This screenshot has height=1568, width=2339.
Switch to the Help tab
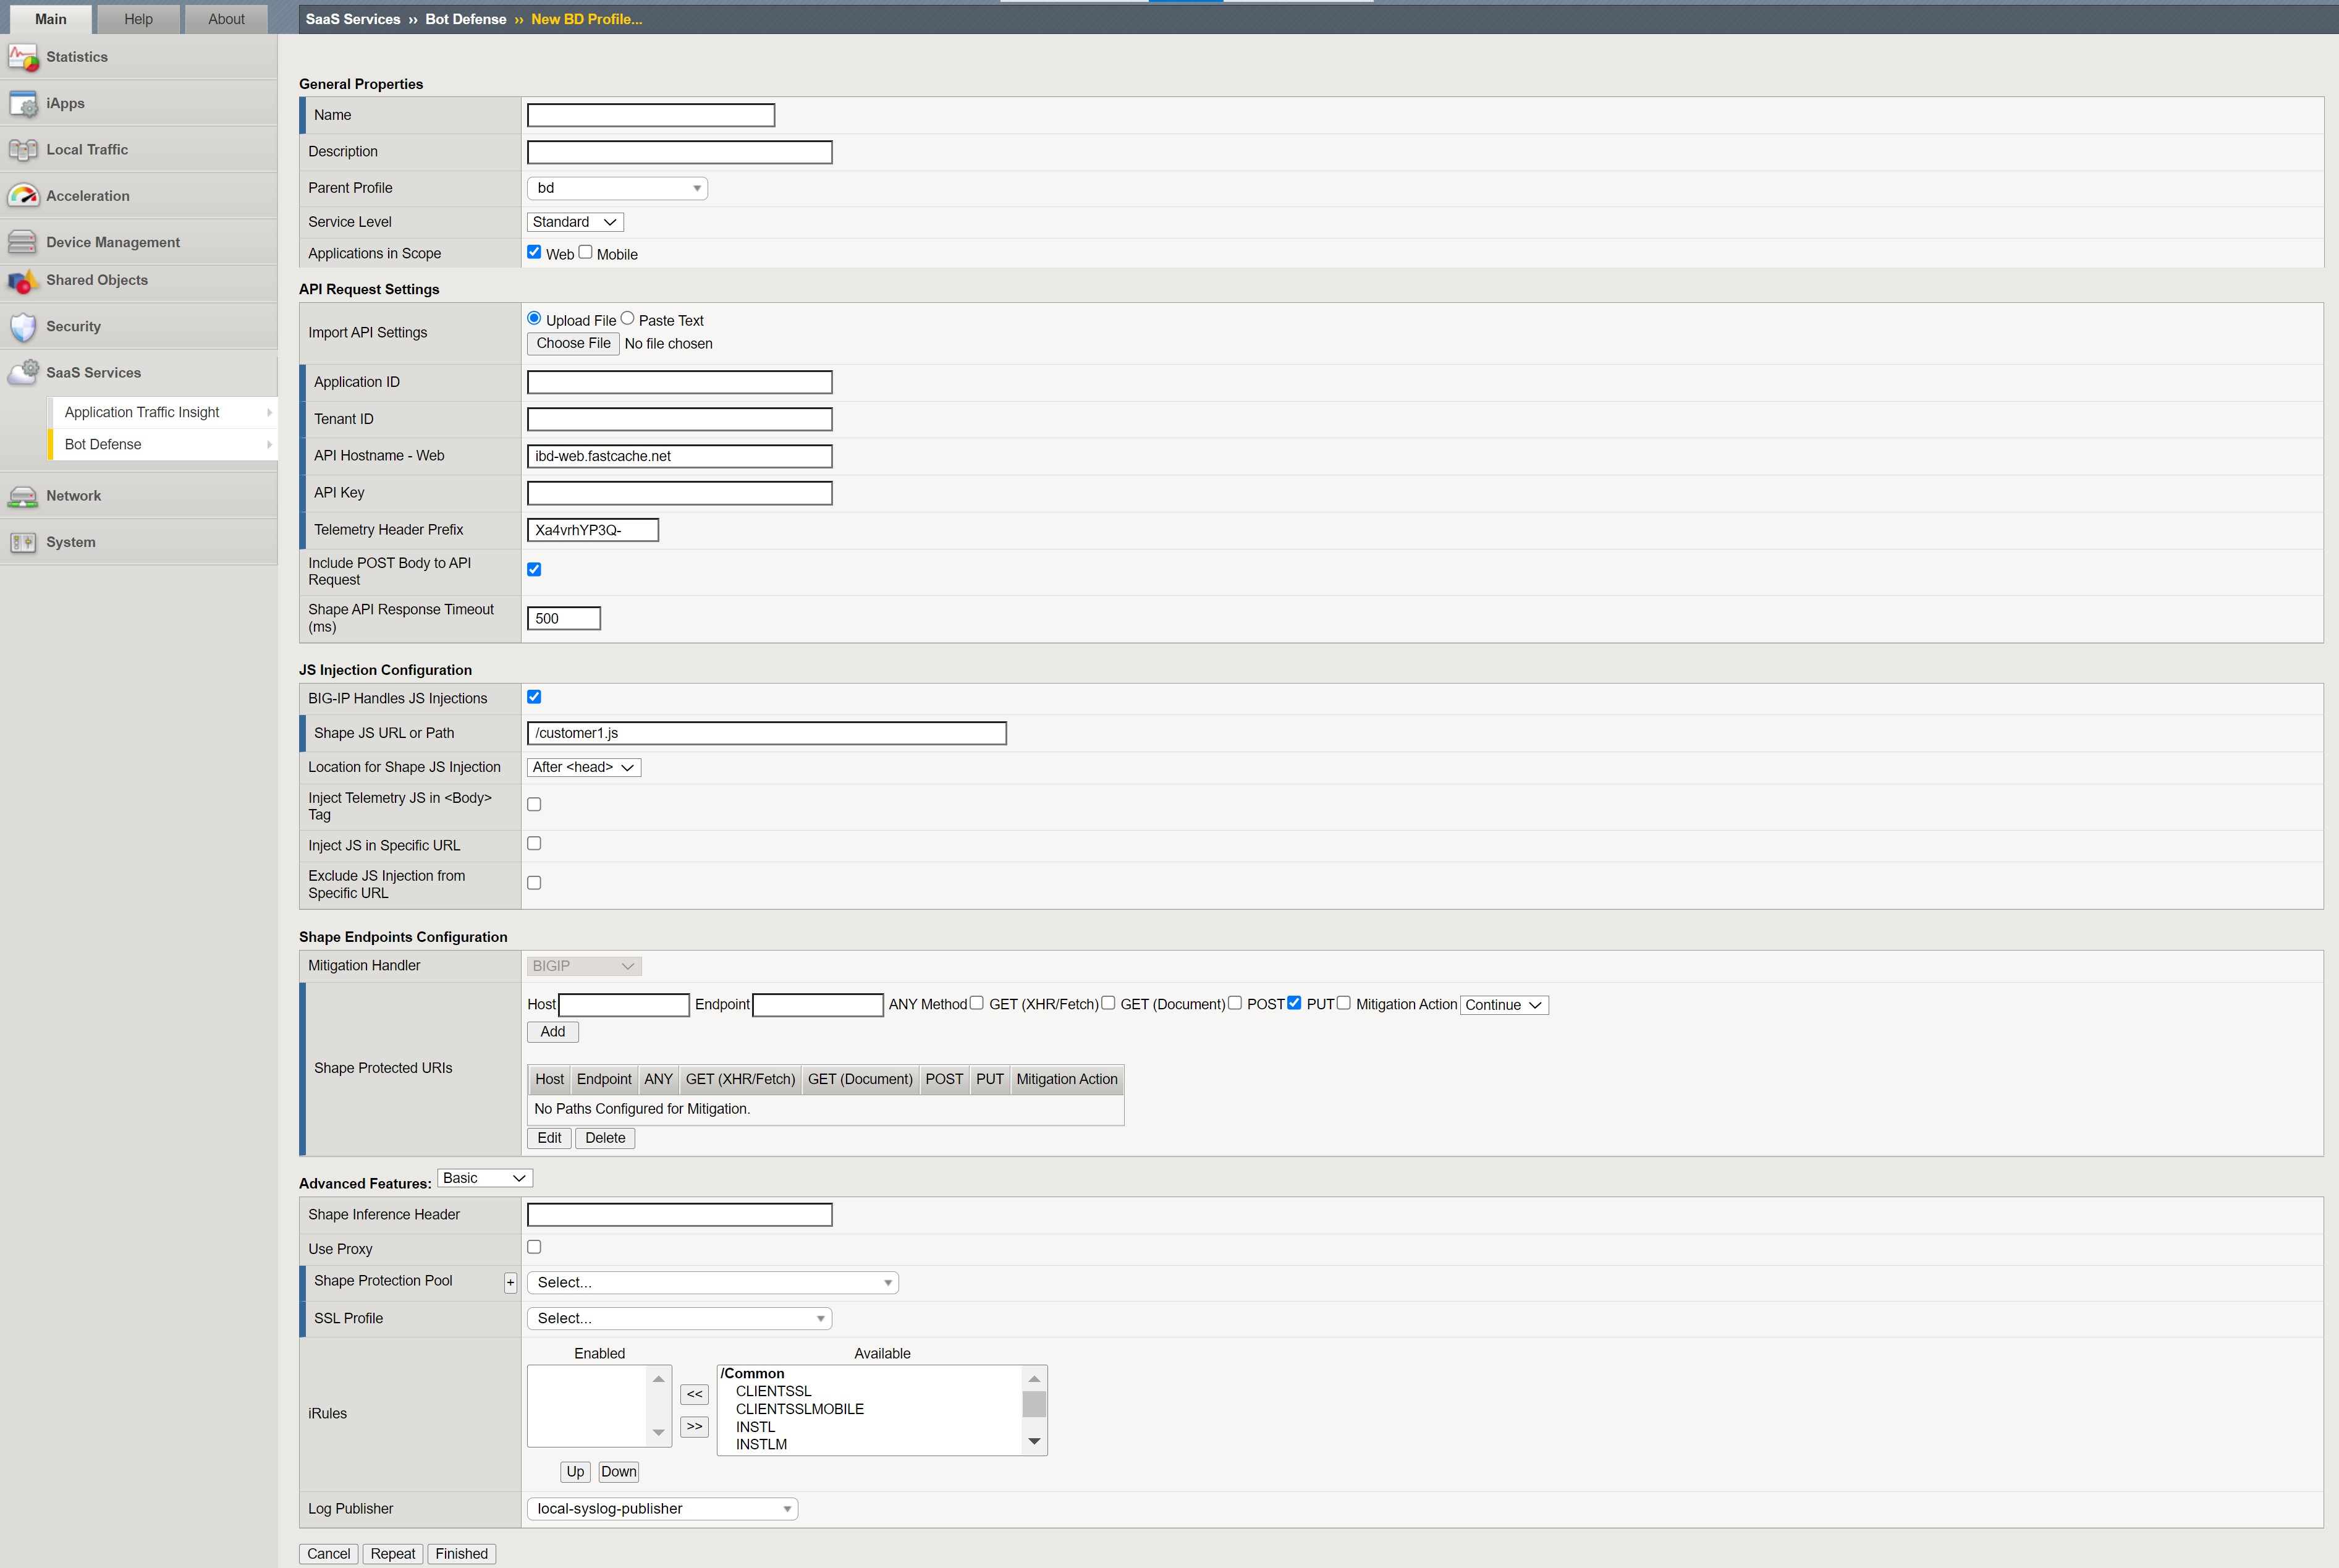138,19
